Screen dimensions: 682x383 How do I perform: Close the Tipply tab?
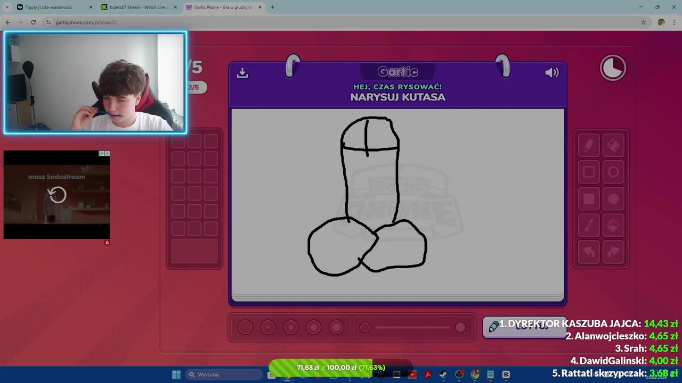91,7
